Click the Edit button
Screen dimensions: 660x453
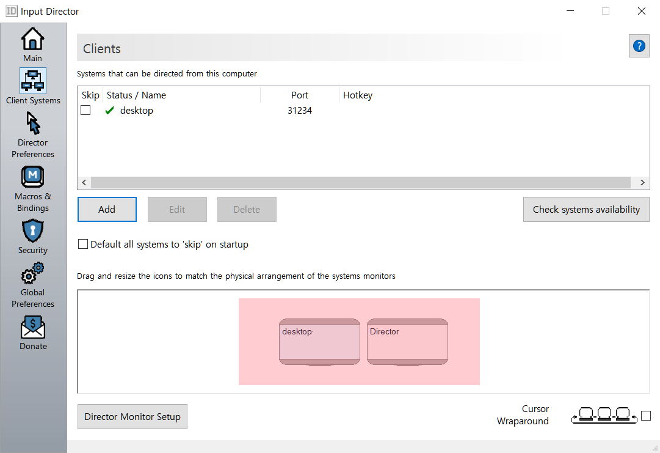click(x=177, y=210)
